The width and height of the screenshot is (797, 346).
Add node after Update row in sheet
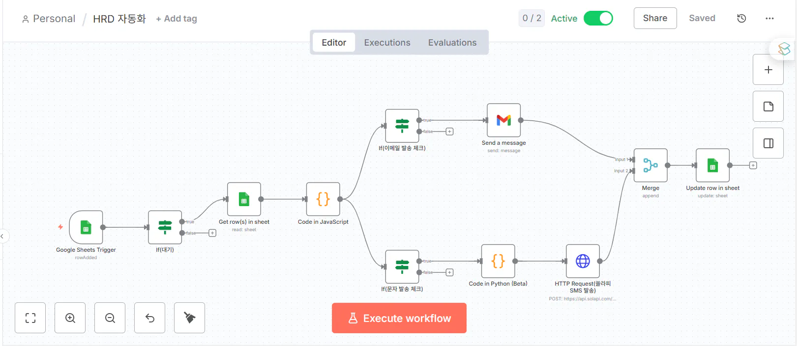click(x=753, y=165)
